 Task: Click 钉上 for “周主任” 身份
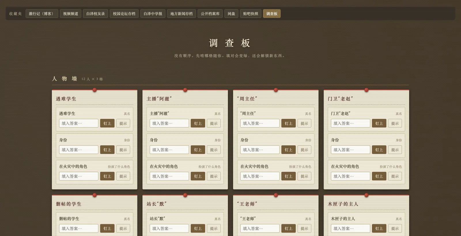coord(288,150)
